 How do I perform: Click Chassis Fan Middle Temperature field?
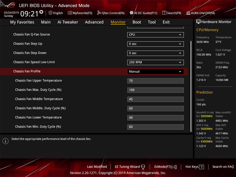[155, 99]
